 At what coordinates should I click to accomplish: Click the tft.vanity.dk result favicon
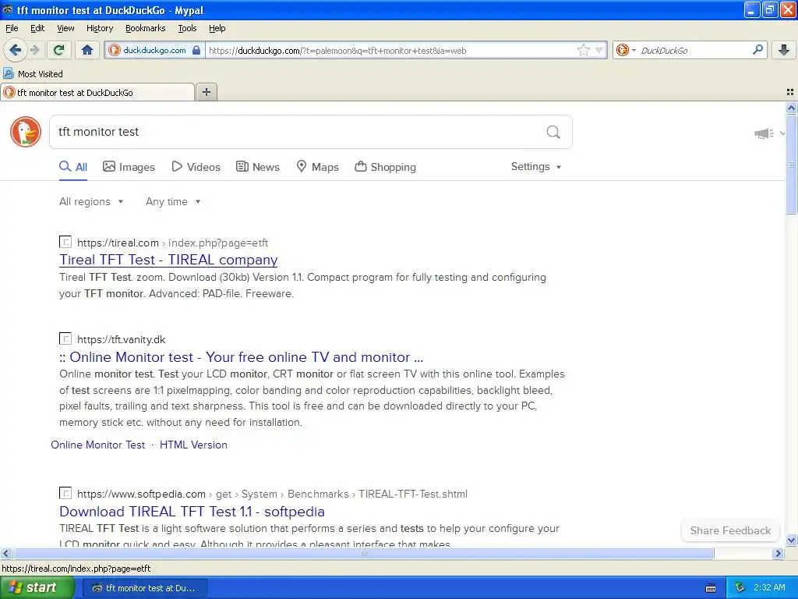tap(65, 338)
